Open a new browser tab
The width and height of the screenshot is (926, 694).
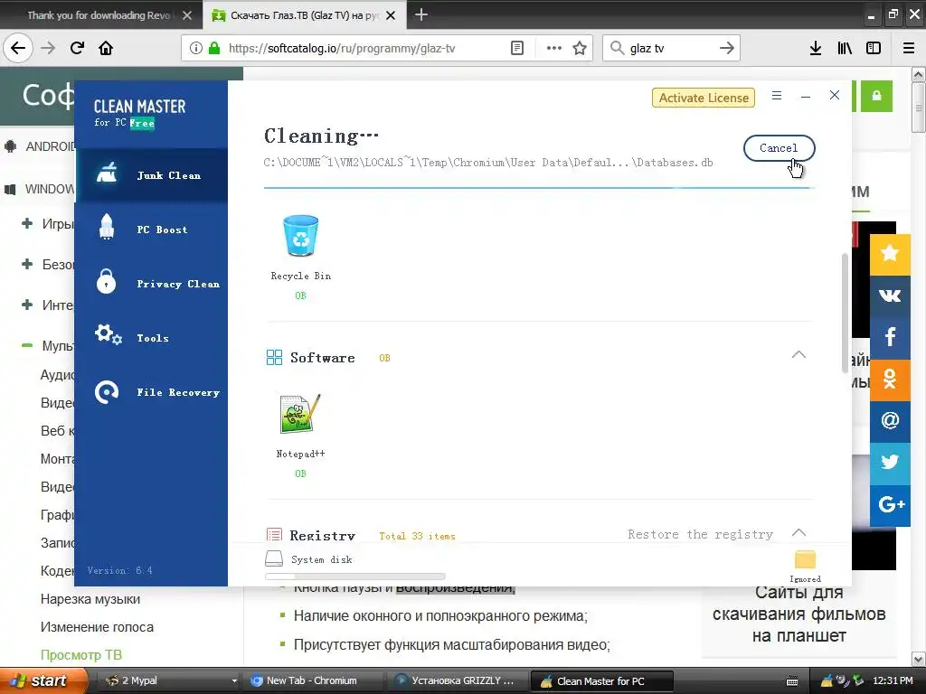[421, 14]
